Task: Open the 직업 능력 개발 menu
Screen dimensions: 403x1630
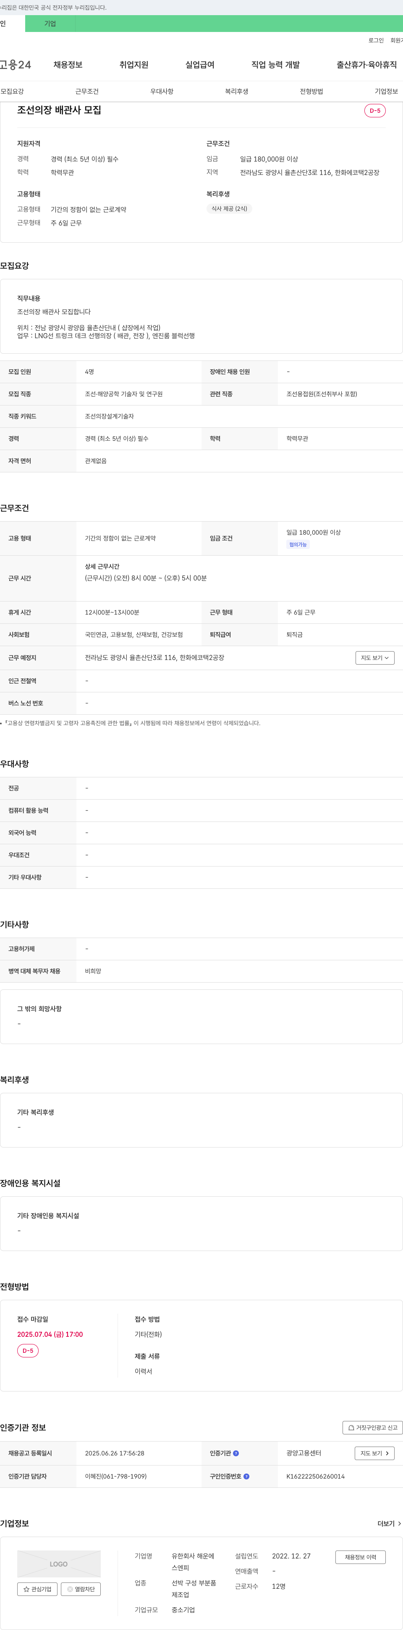Action: (275, 64)
